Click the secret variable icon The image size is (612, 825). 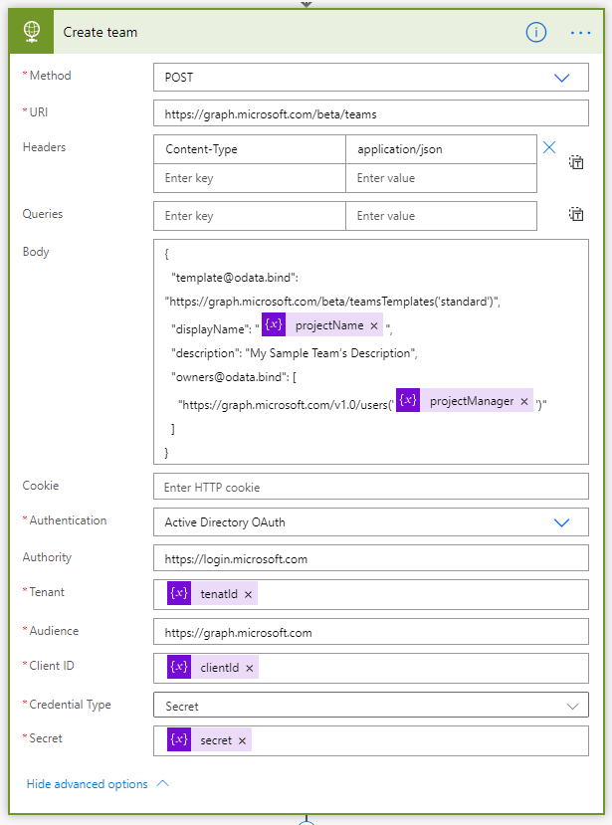coord(179,739)
